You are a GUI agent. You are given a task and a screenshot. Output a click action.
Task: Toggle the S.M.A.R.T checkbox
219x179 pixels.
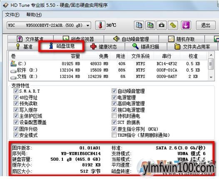tap(16, 91)
